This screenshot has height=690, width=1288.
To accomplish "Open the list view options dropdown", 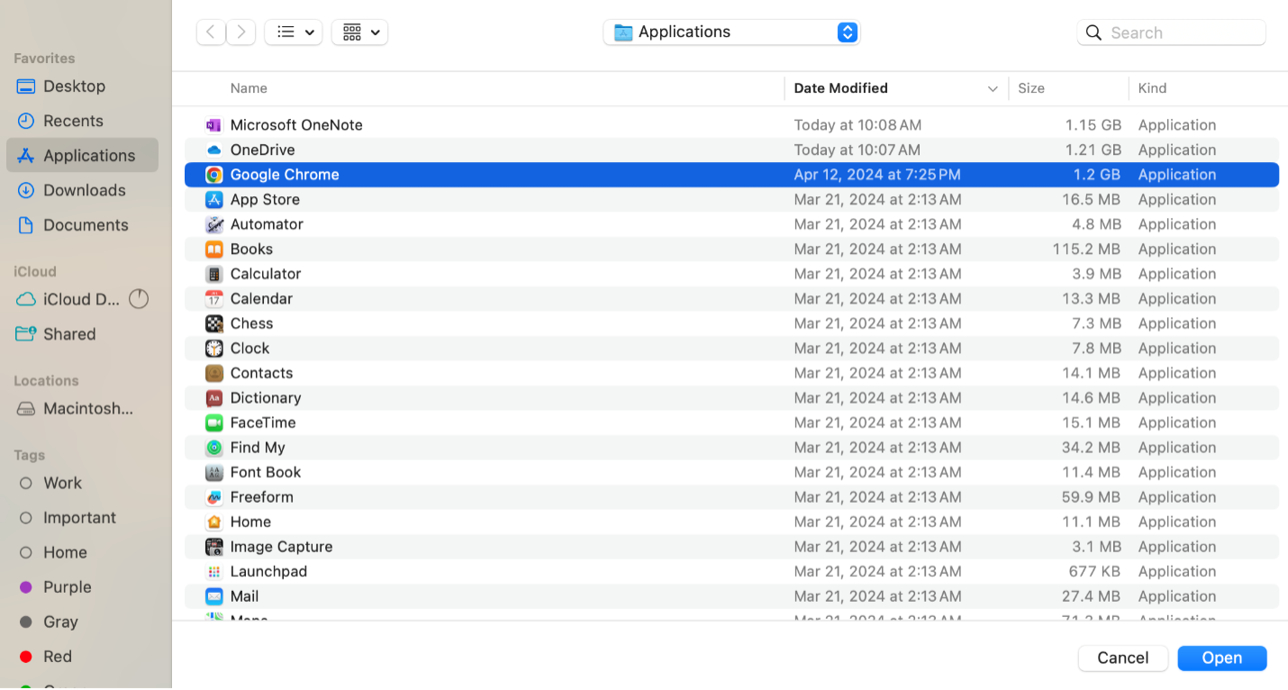I will tap(294, 32).
